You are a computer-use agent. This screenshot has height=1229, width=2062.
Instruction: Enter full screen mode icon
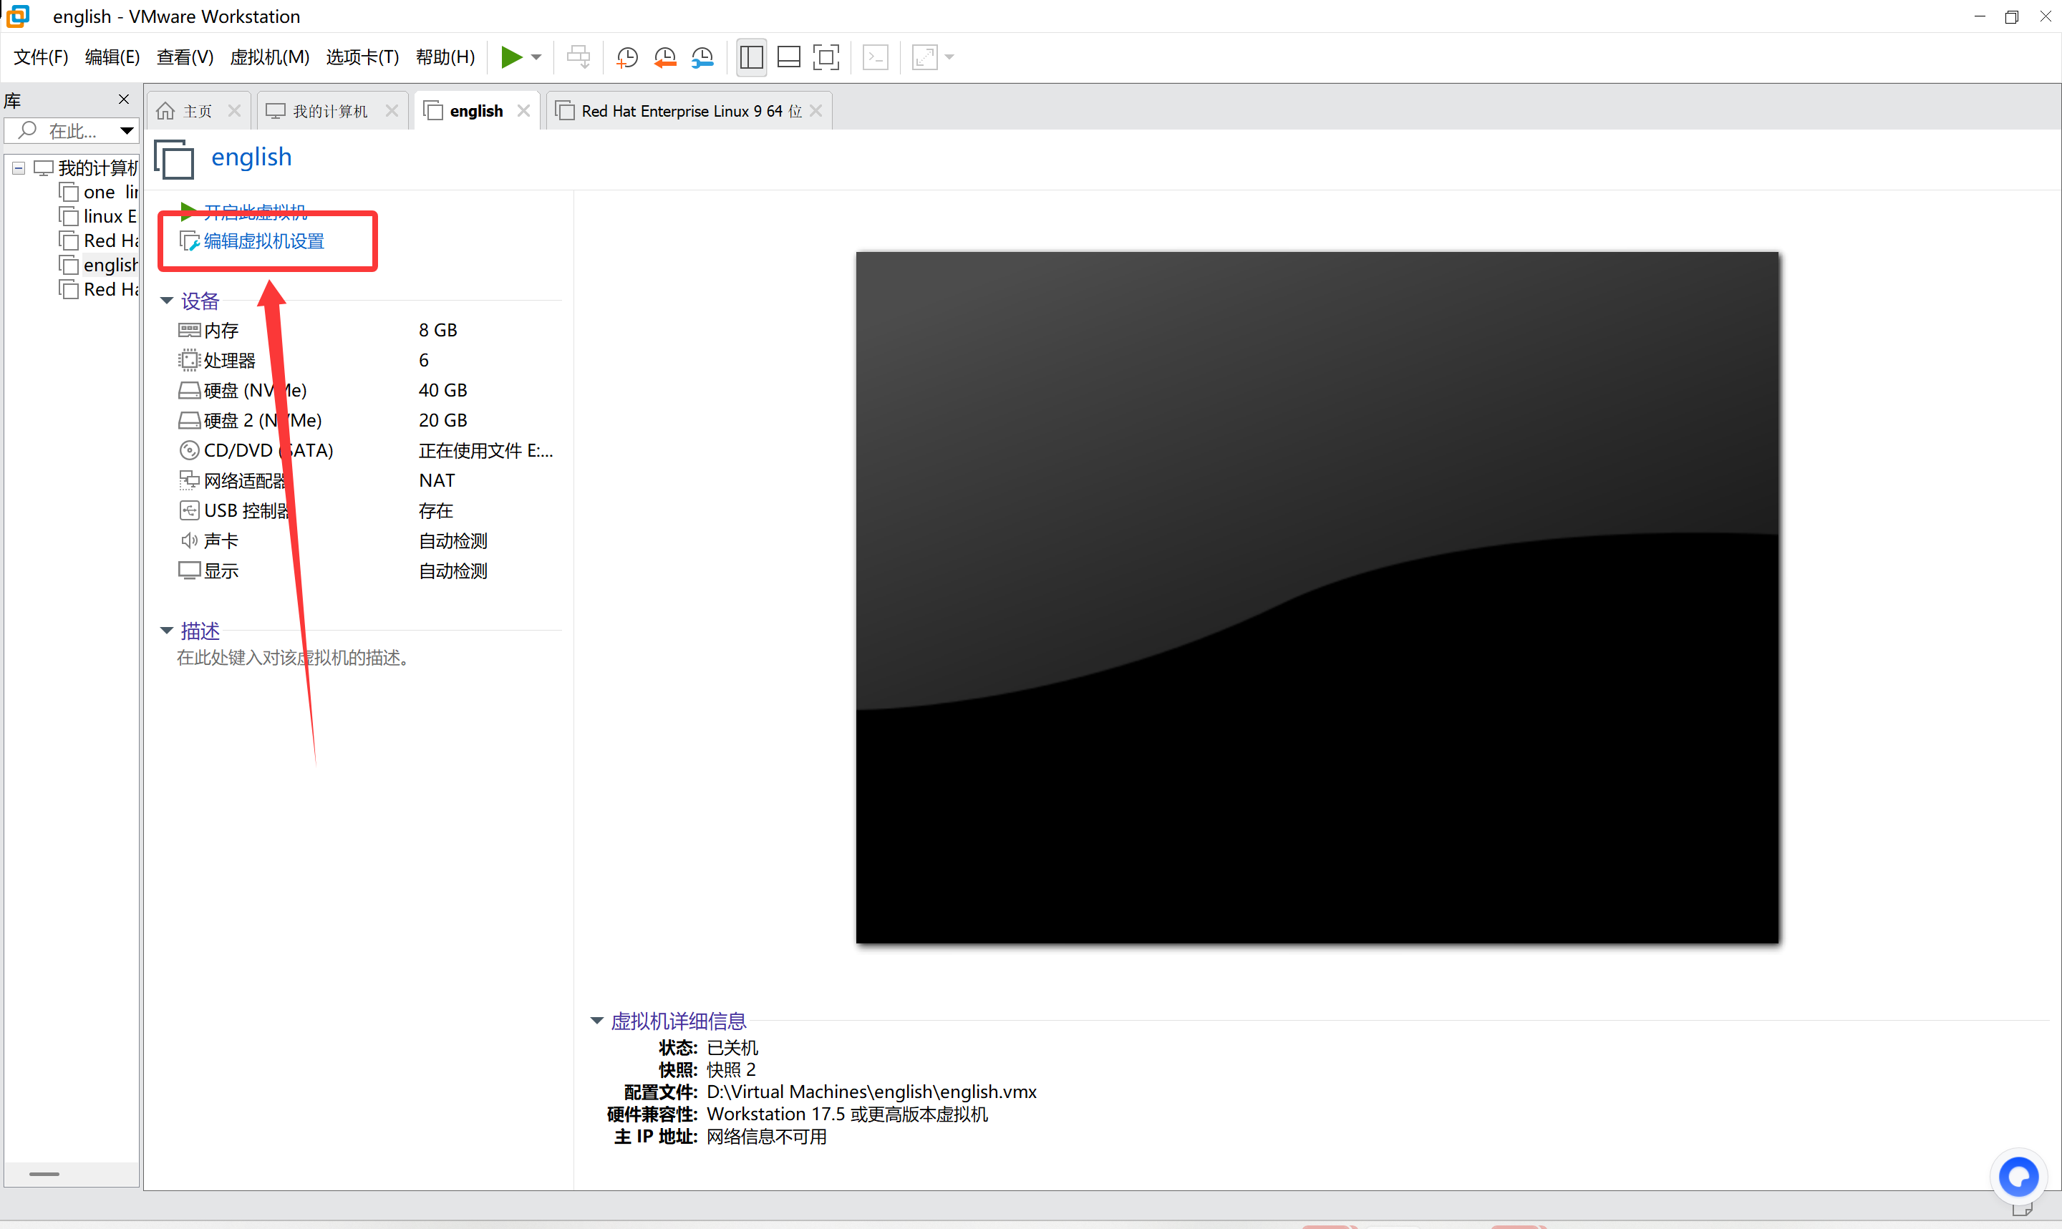coord(826,57)
